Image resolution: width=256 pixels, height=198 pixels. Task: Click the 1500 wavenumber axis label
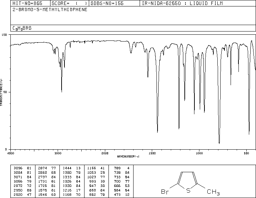coord(152,153)
